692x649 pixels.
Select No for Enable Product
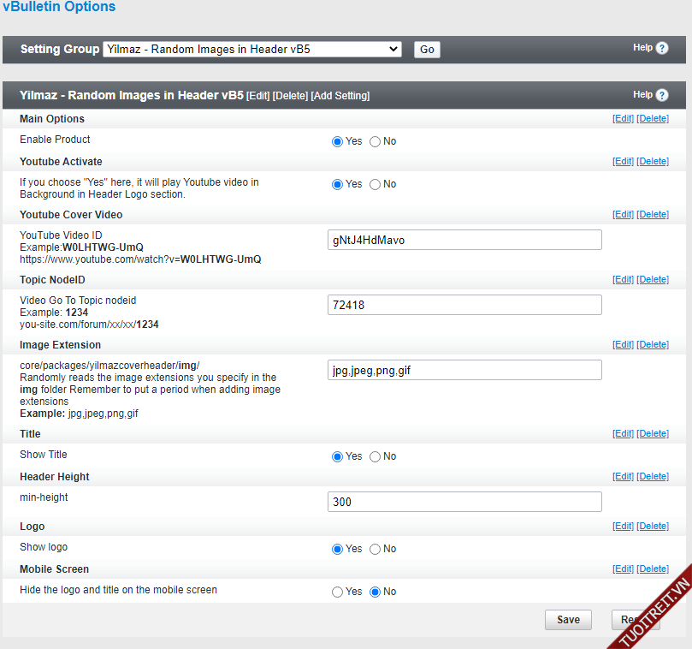tap(376, 142)
